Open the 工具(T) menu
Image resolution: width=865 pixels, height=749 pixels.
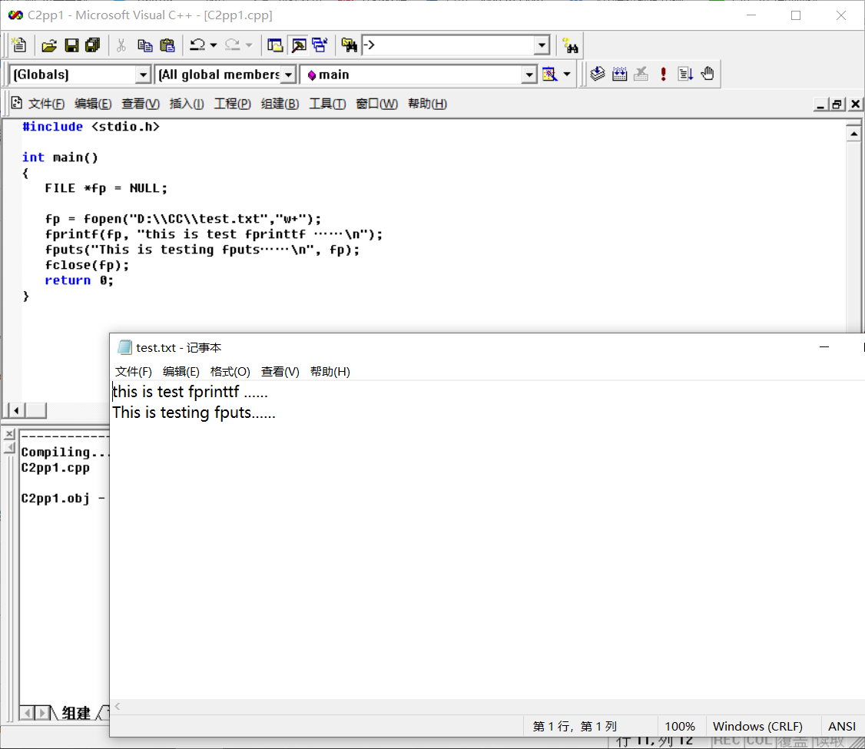(327, 104)
